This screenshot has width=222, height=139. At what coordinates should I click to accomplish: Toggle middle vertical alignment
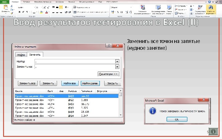pyautogui.click(x=57, y=7)
